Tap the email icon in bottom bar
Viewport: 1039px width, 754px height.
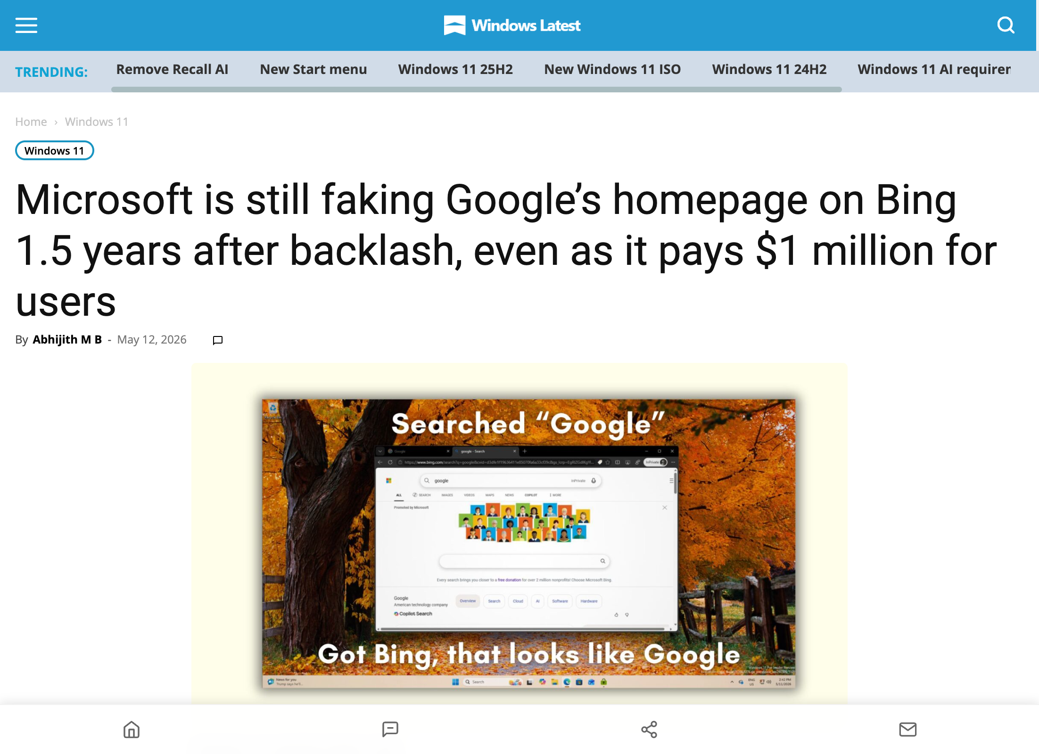coord(908,729)
